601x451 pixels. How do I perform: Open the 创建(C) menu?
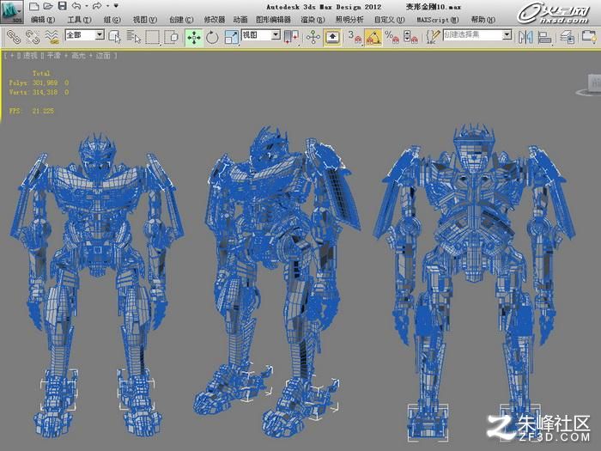pyautogui.click(x=181, y=20)
